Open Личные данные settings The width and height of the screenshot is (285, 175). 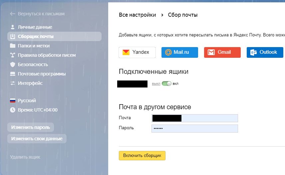pos(35,27)
